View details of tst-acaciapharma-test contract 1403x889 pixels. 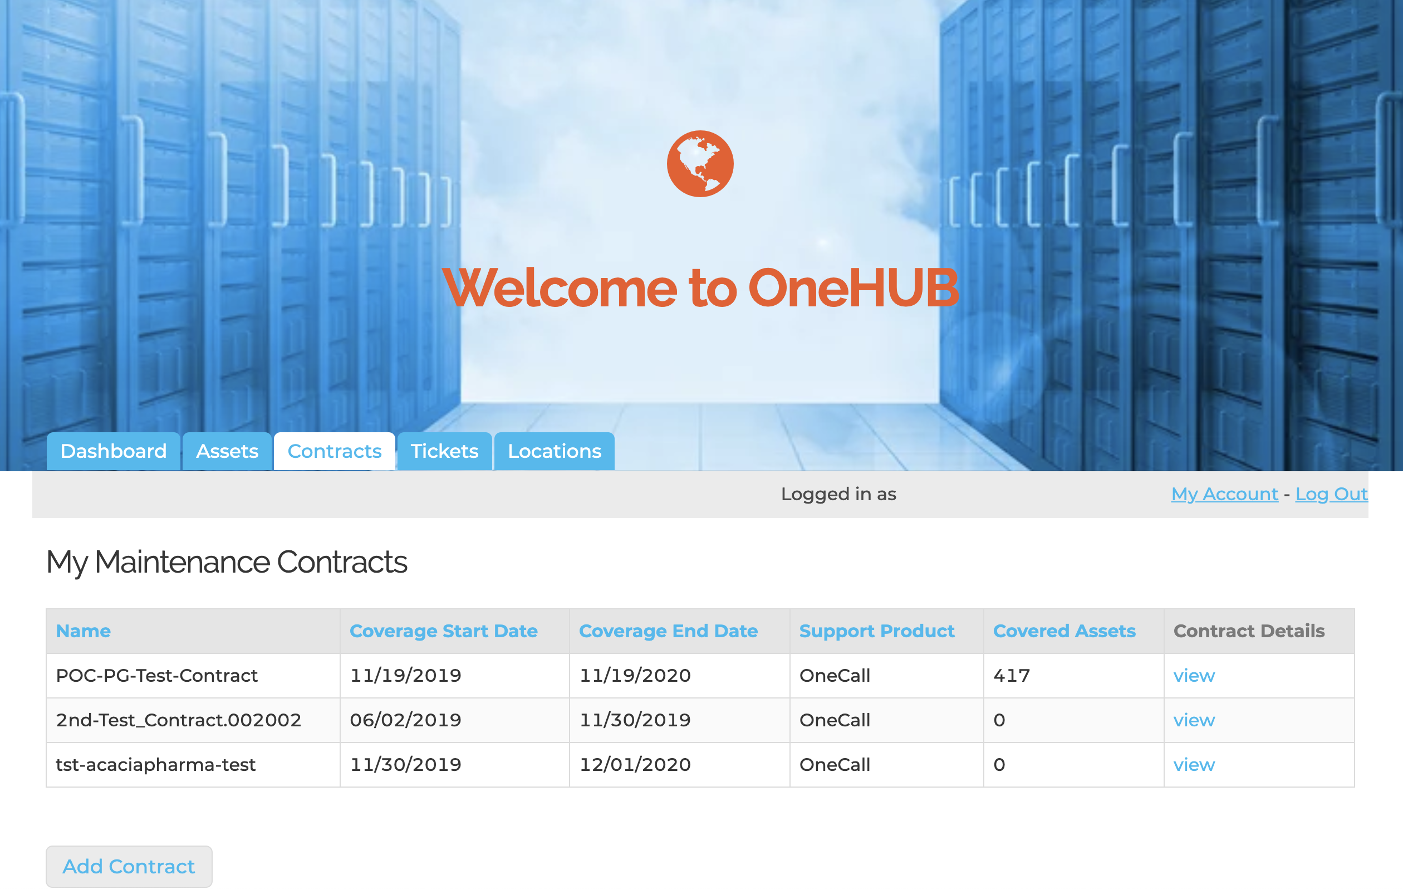coord(1193,764)
